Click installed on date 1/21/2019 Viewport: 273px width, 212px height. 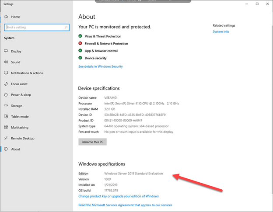(111, 185)
